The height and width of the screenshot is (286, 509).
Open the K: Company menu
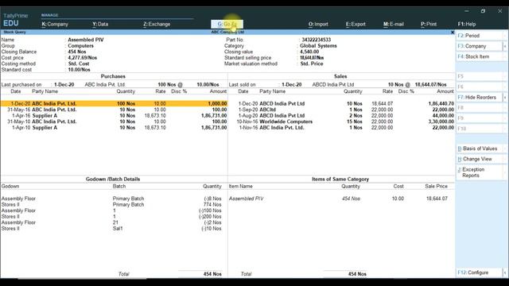(55, 24)
